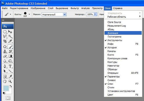Viewport: 144px width, 101px height.
Task: Select the Gradient tool
Action: 10,56
